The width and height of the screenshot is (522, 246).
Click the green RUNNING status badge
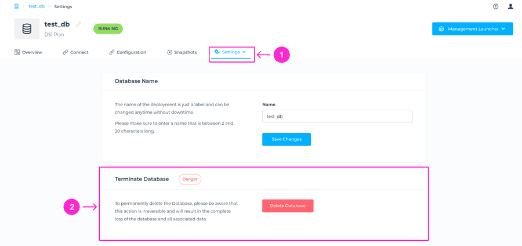click(108, 28)
